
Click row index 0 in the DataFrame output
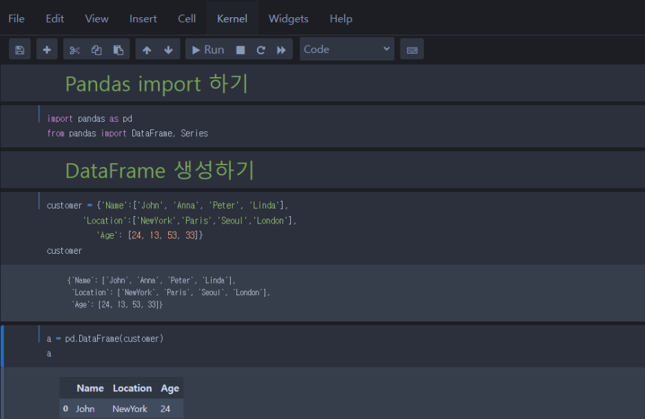click(66, 409)
